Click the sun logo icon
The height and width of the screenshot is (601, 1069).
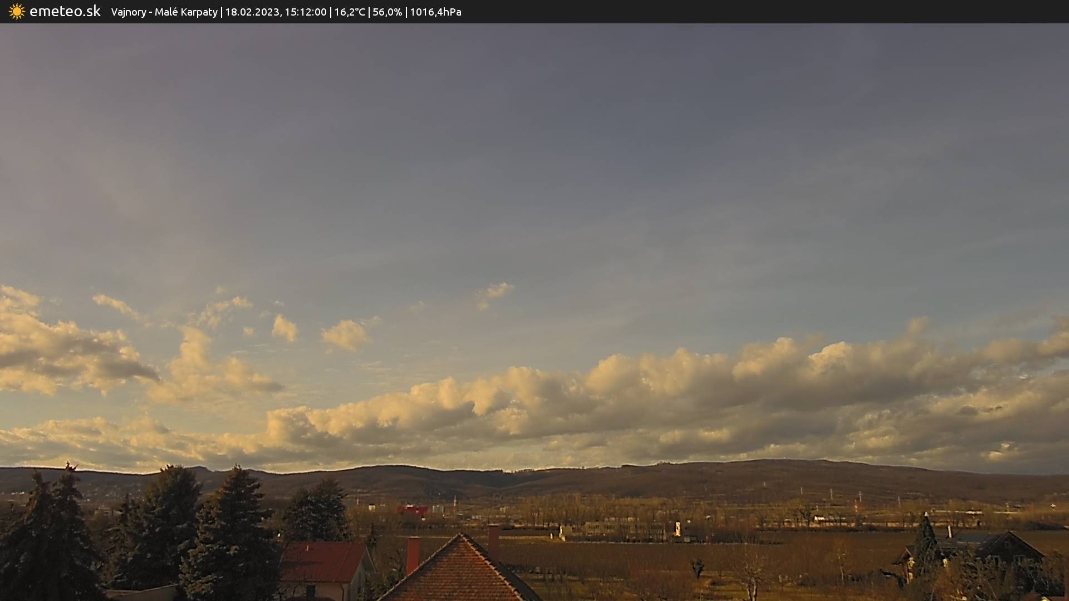click(x=17, y=12)
